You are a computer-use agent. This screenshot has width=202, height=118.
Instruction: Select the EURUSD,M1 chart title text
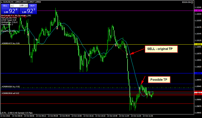8,2
